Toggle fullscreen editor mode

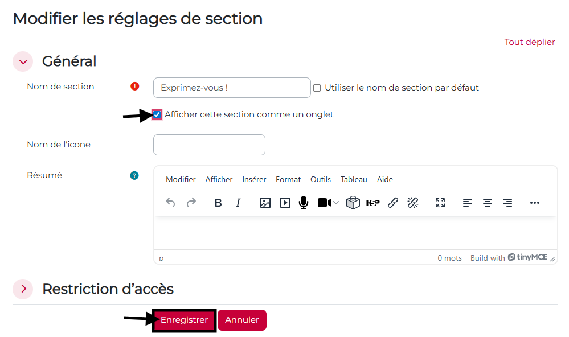click(440, 203)
